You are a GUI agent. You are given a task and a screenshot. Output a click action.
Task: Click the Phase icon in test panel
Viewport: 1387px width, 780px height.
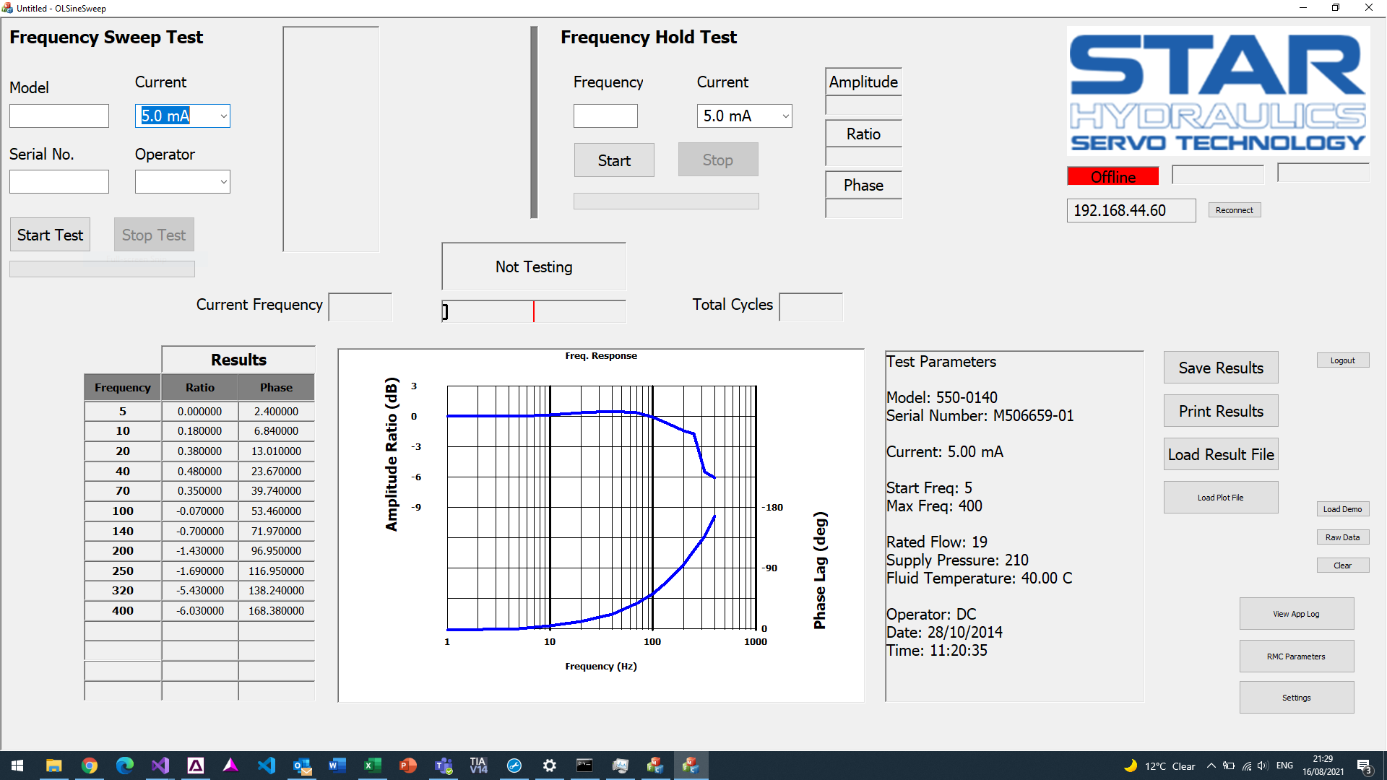pyautogui.click(x=862, y=185)
